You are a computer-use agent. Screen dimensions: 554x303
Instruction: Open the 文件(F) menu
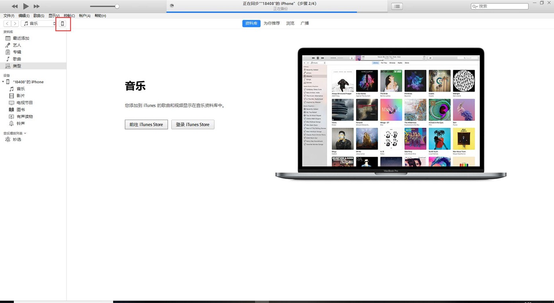point(9,16)
